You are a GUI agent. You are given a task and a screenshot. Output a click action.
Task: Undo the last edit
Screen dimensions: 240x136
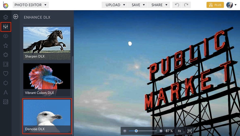point(177,5)
